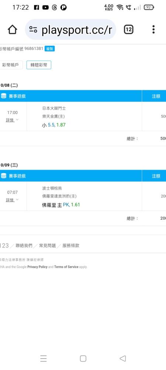Screen dimensions: 166x370
Task: Select the 轉贈彩幣 tab
Action: [x=39, y=65]
